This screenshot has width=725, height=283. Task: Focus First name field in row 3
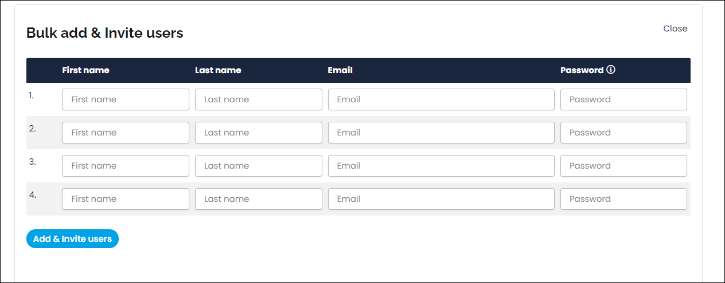coord(125,166)
